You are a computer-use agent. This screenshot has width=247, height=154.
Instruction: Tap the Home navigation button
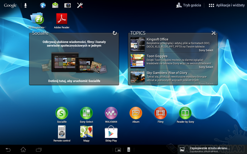[x=23, y=150]
